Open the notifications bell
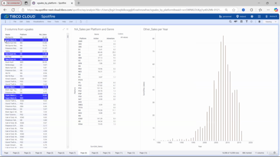Image resolution: width=280 pixels, height=157 pixels. coord(259,22)
